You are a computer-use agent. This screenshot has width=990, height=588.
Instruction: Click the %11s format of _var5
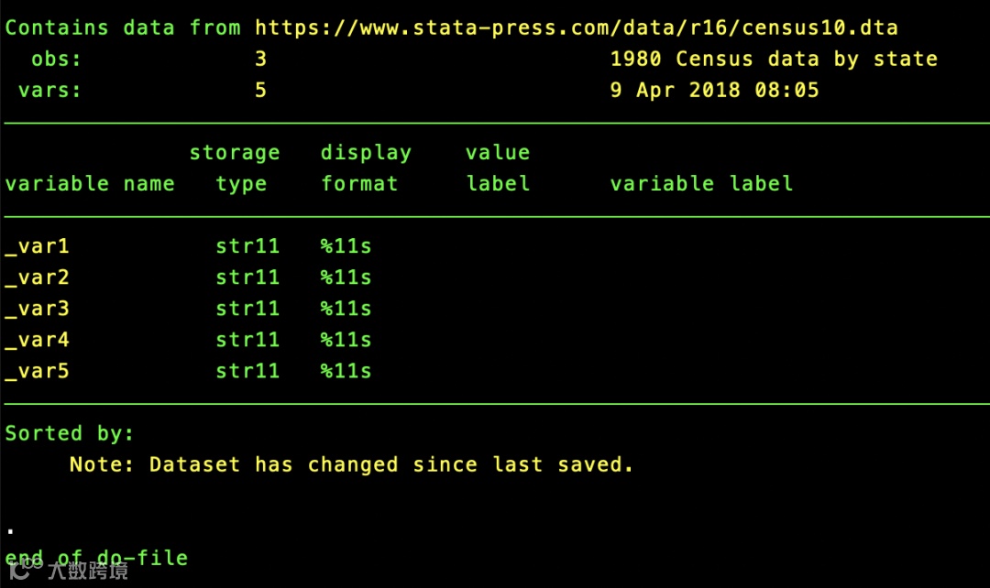[x=346, y=371]
